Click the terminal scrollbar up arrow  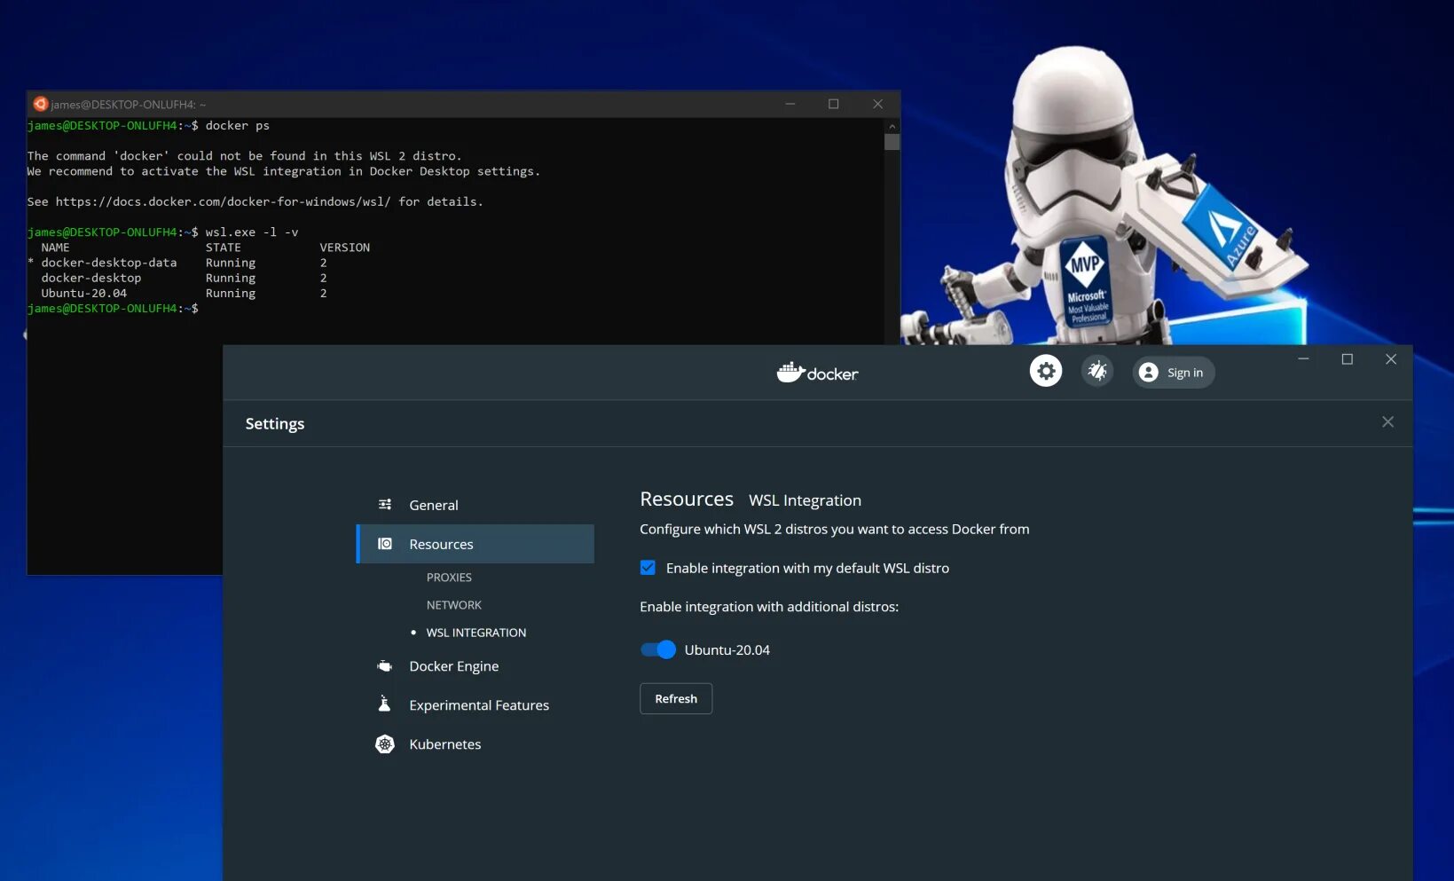[892, 126]
